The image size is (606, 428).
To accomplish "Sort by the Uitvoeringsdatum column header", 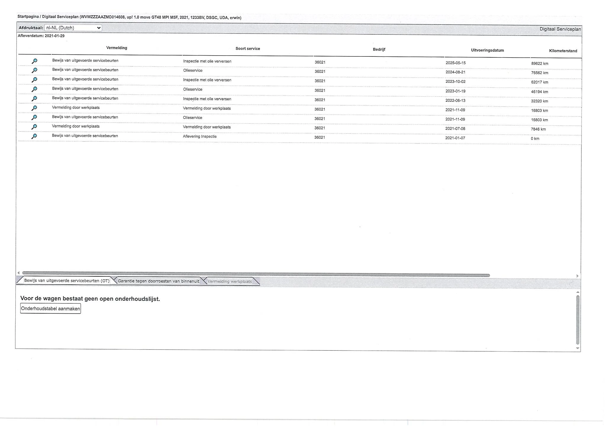I will point(487,50).
